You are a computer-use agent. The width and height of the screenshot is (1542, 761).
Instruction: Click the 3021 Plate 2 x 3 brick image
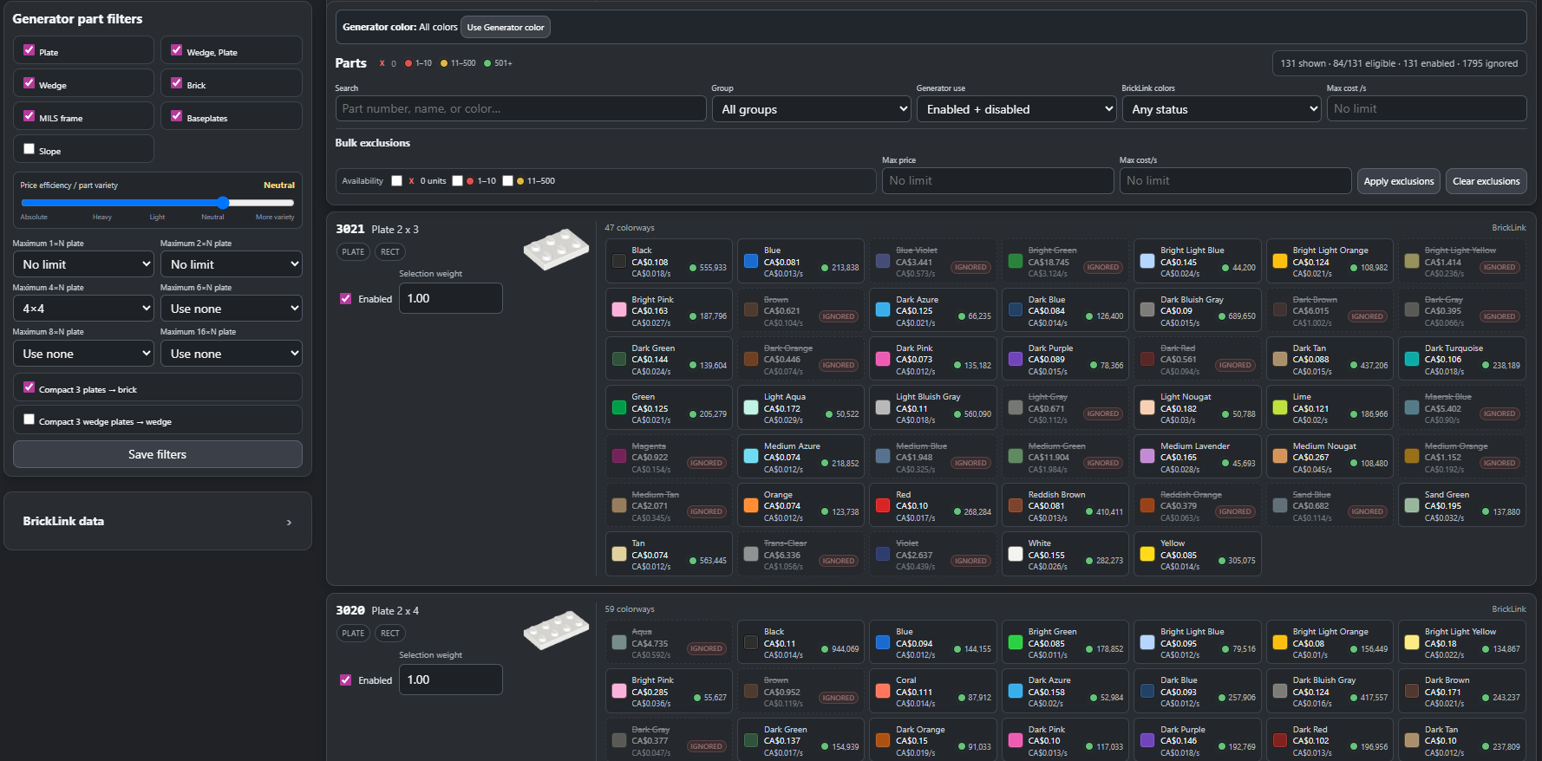(x=556, y=250)
